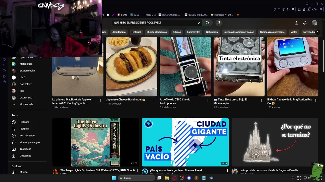
Task: Open options menu for Tinta Electronica short
Action: 262,101
